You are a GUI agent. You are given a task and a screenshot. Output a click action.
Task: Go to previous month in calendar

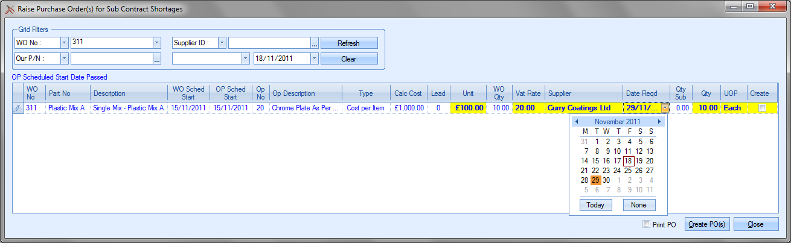coord(577,122)
